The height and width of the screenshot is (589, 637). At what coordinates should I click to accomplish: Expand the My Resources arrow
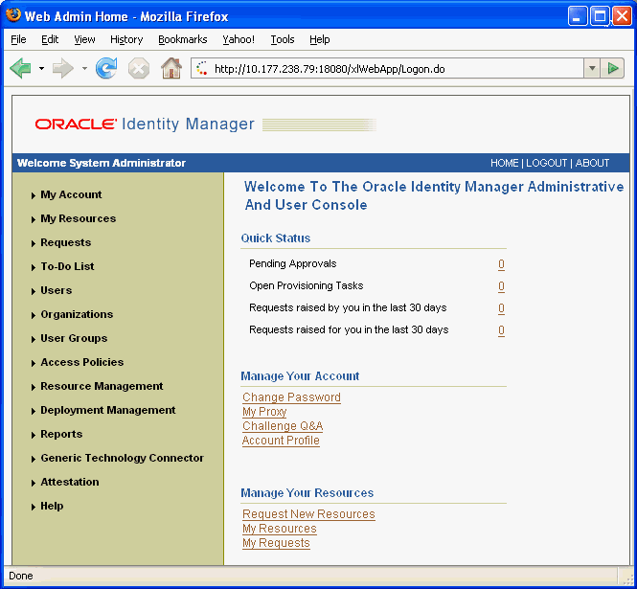point(34,219)
